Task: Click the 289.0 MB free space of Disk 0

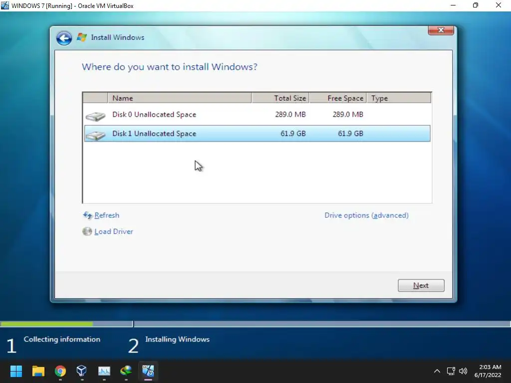Action: coord(348,114)
